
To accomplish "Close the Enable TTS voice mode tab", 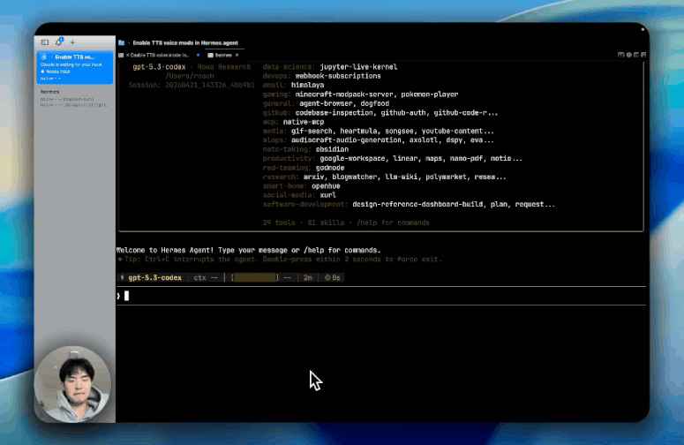I will coord(128,56).
